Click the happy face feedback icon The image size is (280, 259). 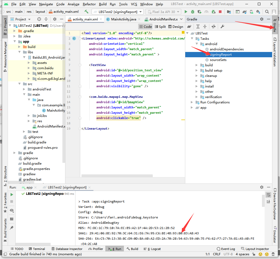click(x=260, y=254)
